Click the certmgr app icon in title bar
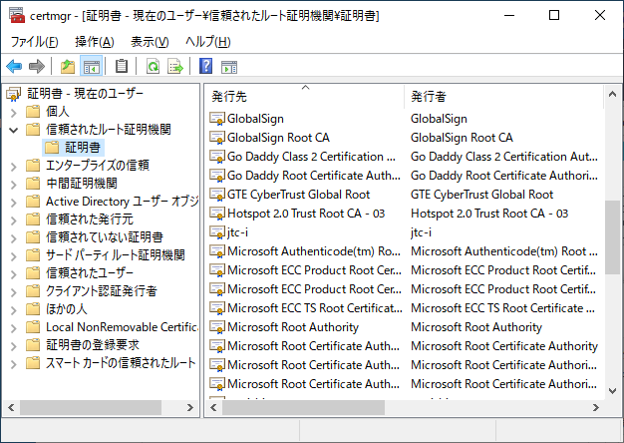This screenshot has width=624, height=443. 17,15
